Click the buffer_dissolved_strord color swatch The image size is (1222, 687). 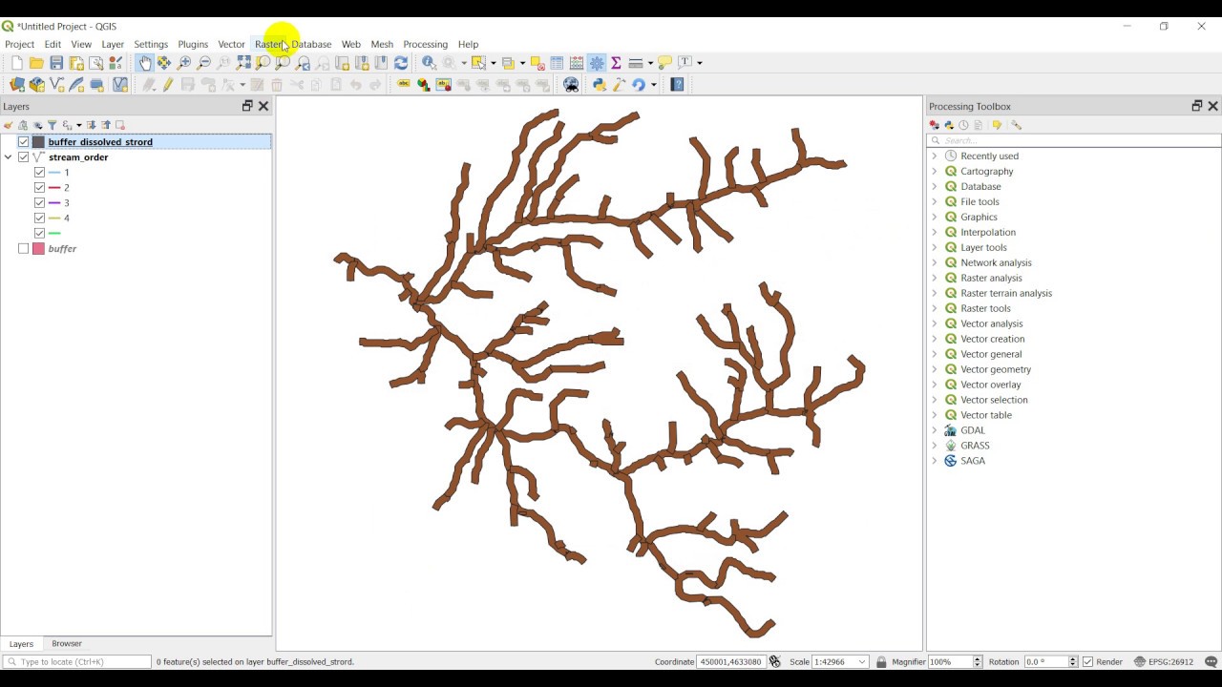39,142
